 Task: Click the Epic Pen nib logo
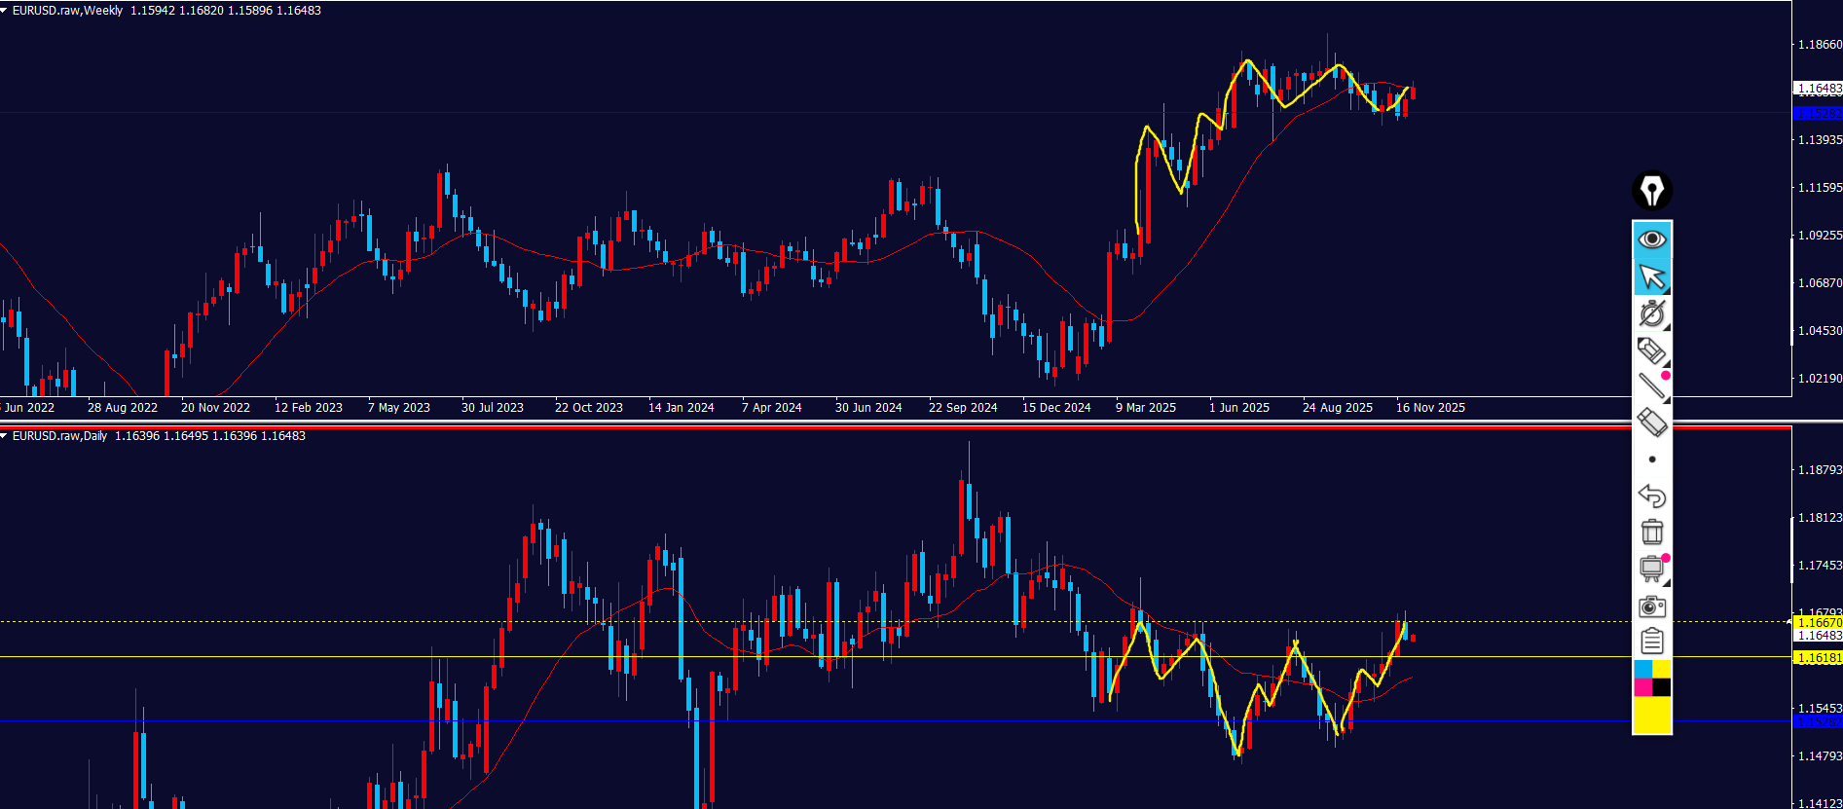1651,191
